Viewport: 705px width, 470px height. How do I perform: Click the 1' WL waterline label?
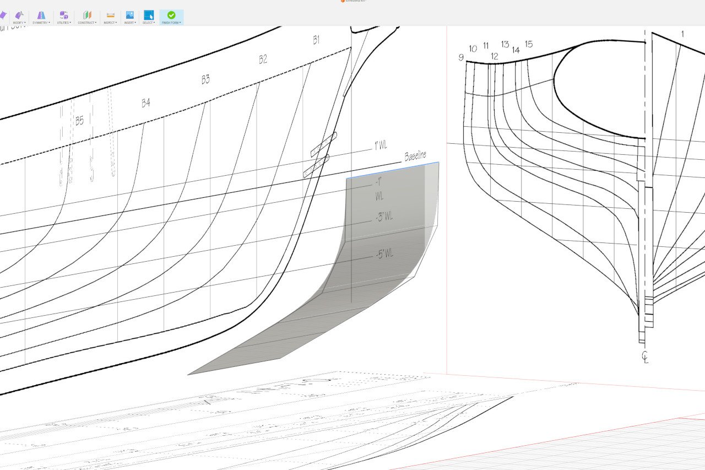click(381, 145)
